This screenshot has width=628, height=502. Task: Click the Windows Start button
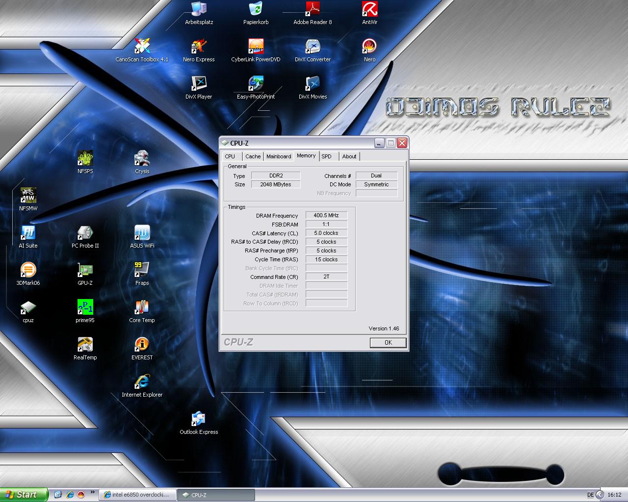[x=24, y=495]
